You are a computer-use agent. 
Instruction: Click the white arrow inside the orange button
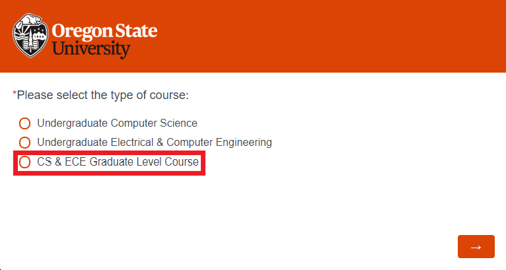coord(476,247)
